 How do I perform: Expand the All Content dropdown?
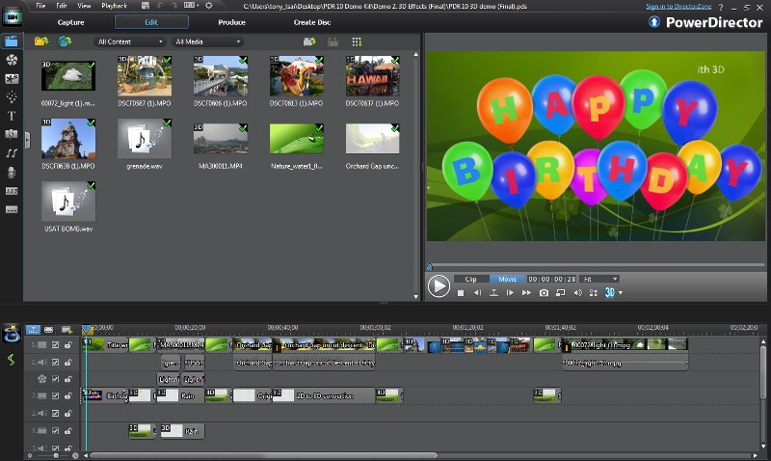(x=129, y=41)
